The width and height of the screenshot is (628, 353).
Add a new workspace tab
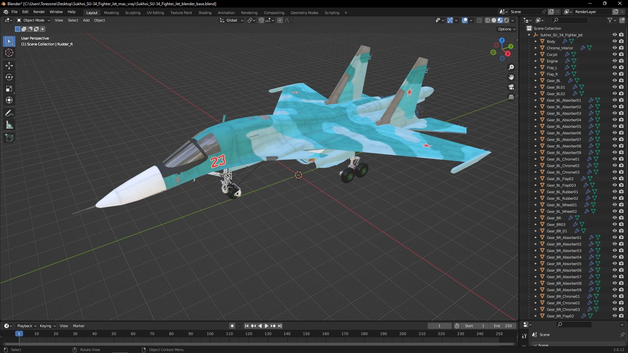[x=346, y=13]
